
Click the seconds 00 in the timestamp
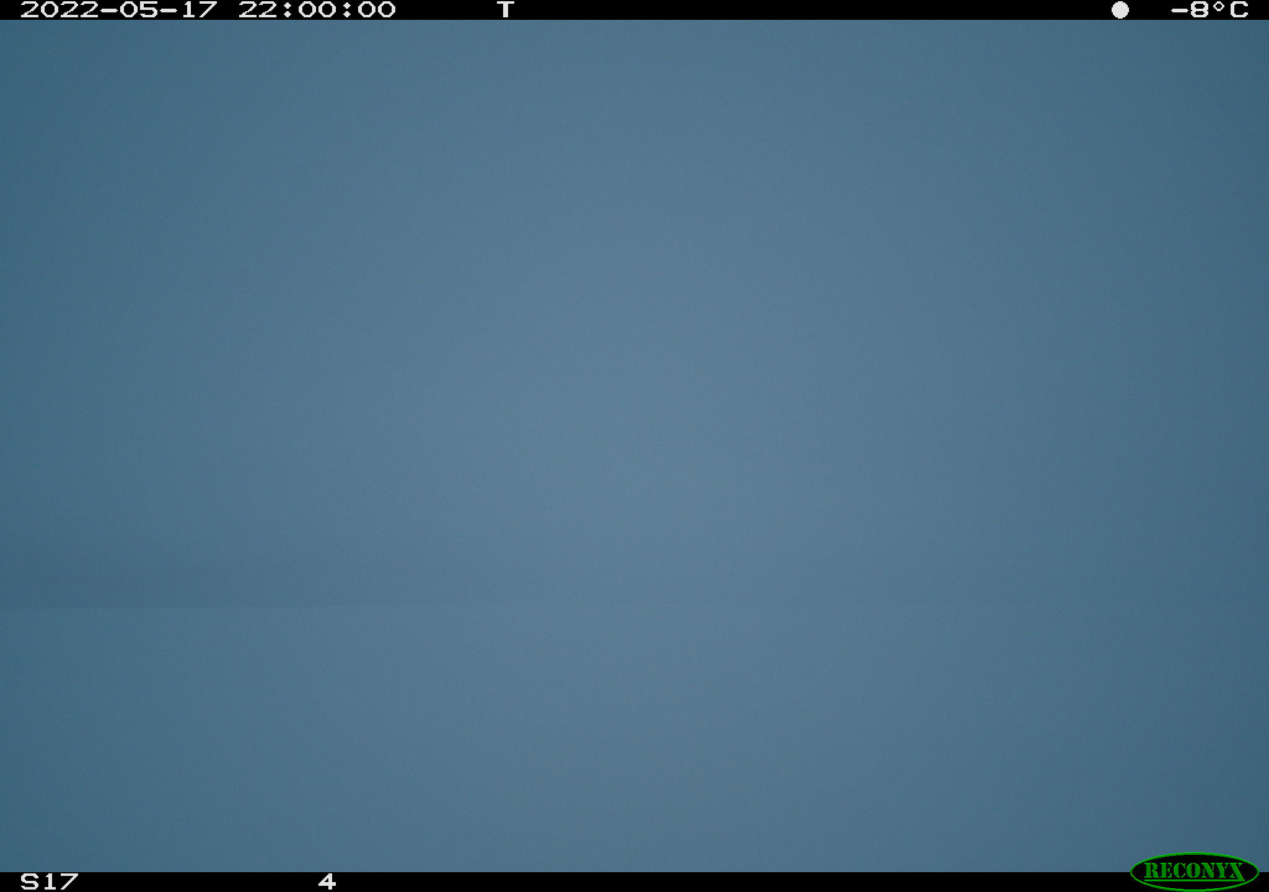(376, 10)
